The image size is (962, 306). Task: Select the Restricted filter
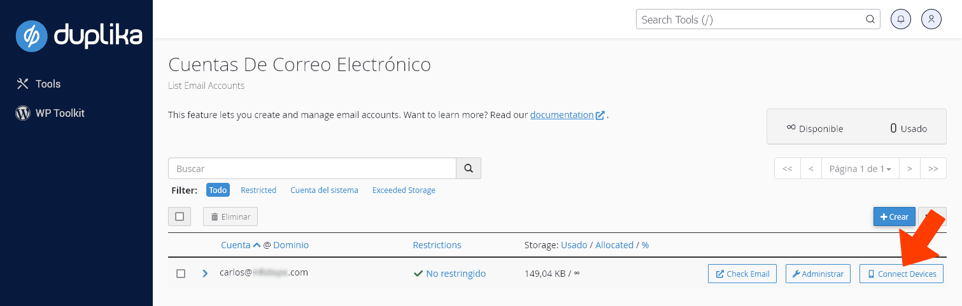pyautogui.click(x=258, y=190)
